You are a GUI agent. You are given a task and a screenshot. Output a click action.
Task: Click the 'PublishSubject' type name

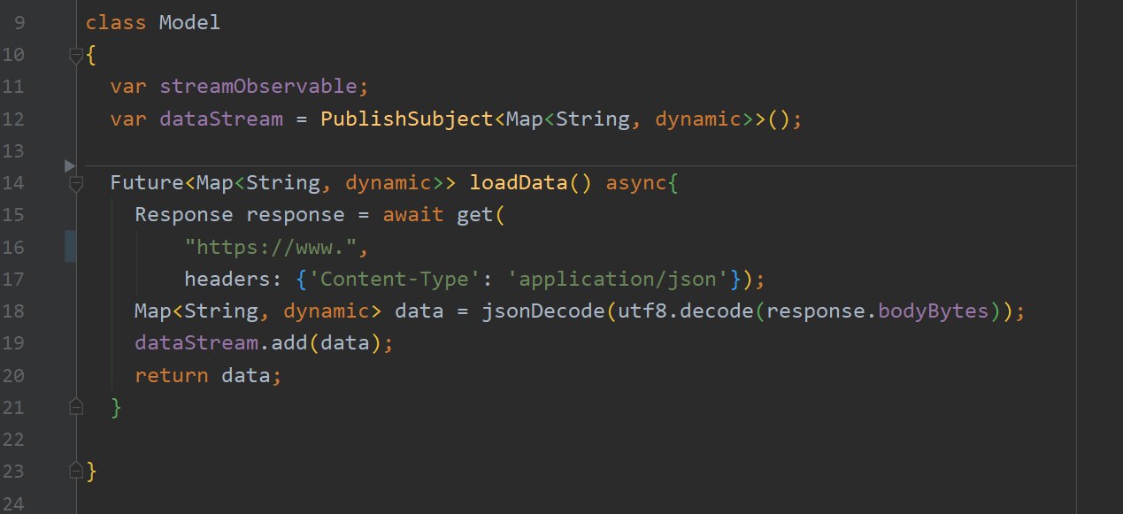pyautogui.click(x=405, y=119)
